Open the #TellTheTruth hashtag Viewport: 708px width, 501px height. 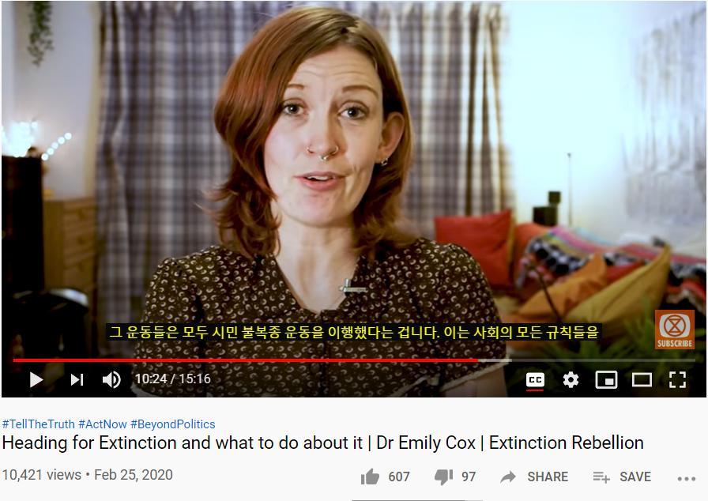pos(39,424)
